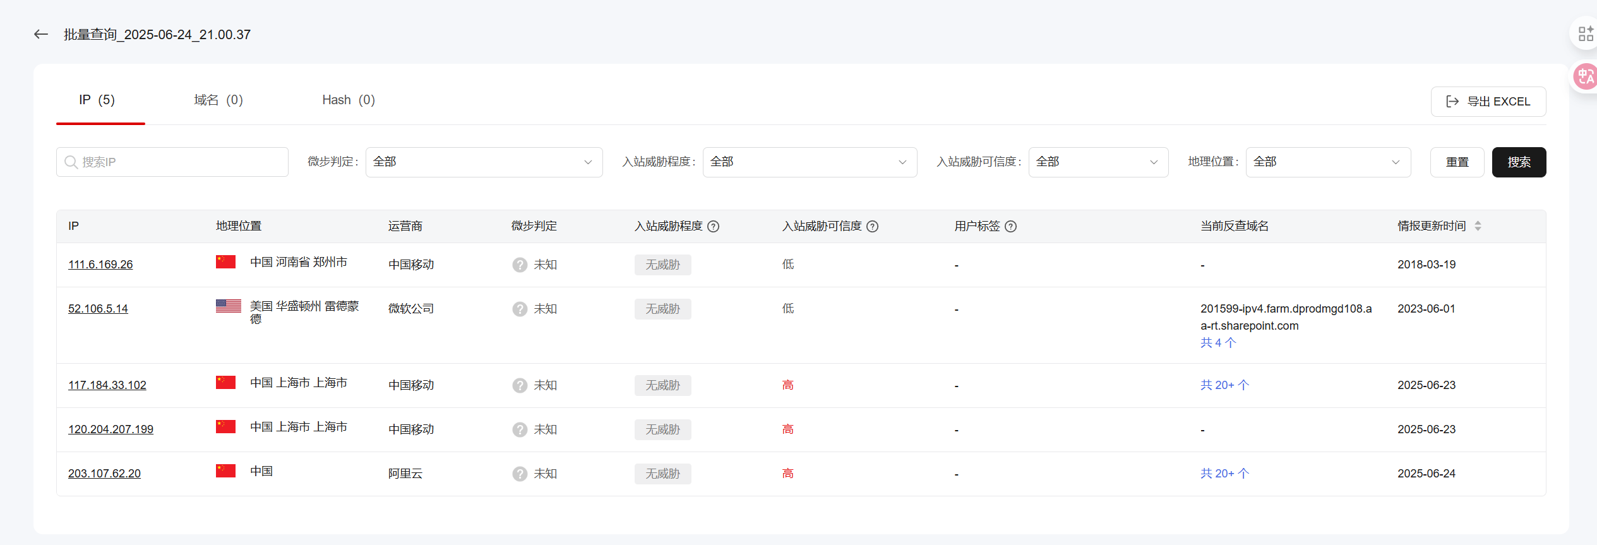Open the 入站威胁程度 filter dropdown
1597x545 pixels.
click(809, 162)
